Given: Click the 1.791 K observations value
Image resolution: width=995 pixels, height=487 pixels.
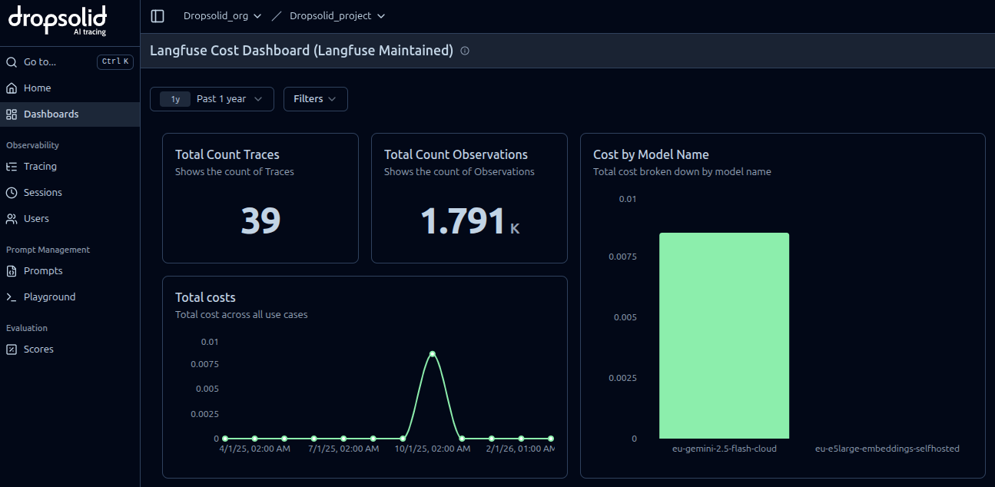Looking at the screenshot, I should point(470,221).
